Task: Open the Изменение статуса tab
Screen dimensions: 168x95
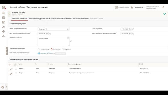Action: click(97, 19)
